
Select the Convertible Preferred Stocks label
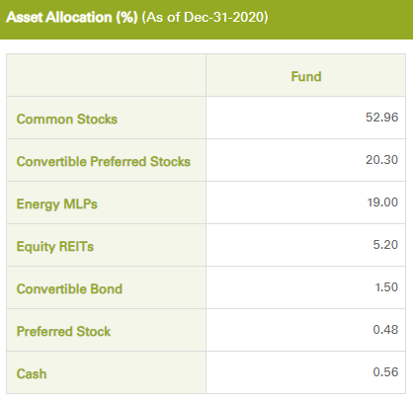click(104, 161)
